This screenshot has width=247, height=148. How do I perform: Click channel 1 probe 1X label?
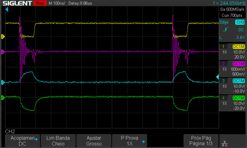(224, 52)
